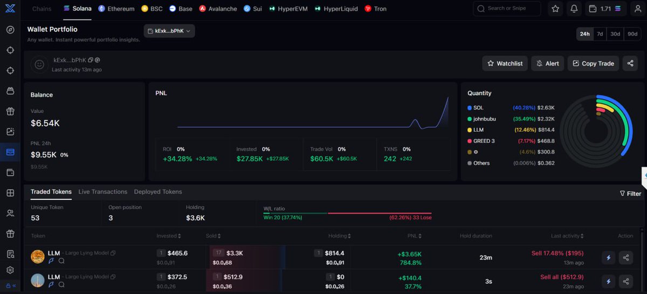Click the johnbubu green legend dot

pyautogui.click(x=470, y=119)
